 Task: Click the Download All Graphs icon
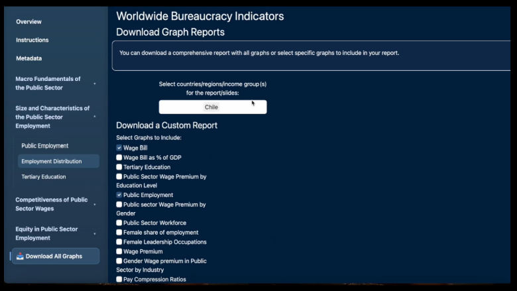pos(20,256)
